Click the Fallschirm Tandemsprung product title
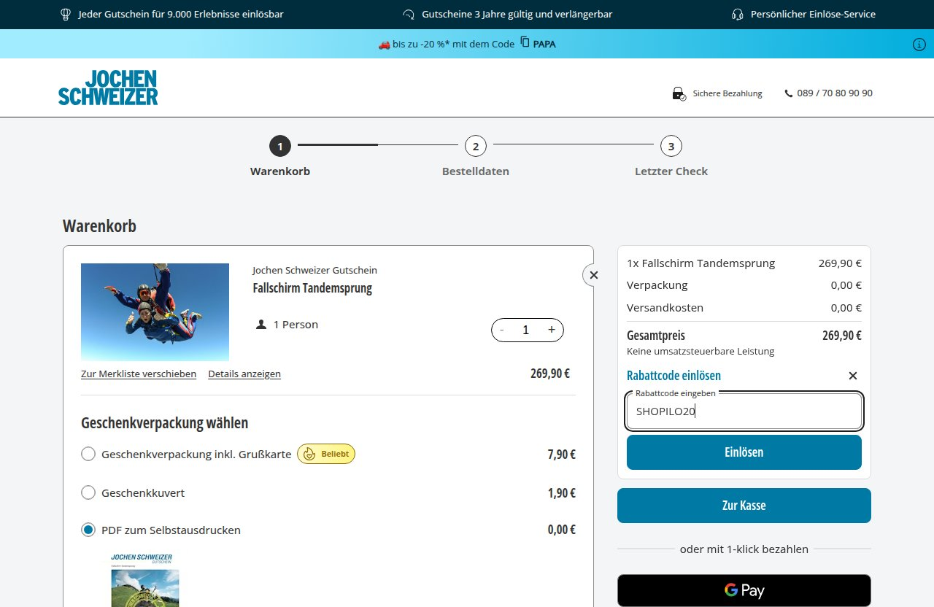Image resolution: width=934 pixels, height=607 pixels. [x=312, y=288]
